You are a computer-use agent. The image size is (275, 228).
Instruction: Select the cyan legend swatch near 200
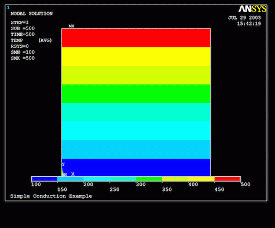97,179
